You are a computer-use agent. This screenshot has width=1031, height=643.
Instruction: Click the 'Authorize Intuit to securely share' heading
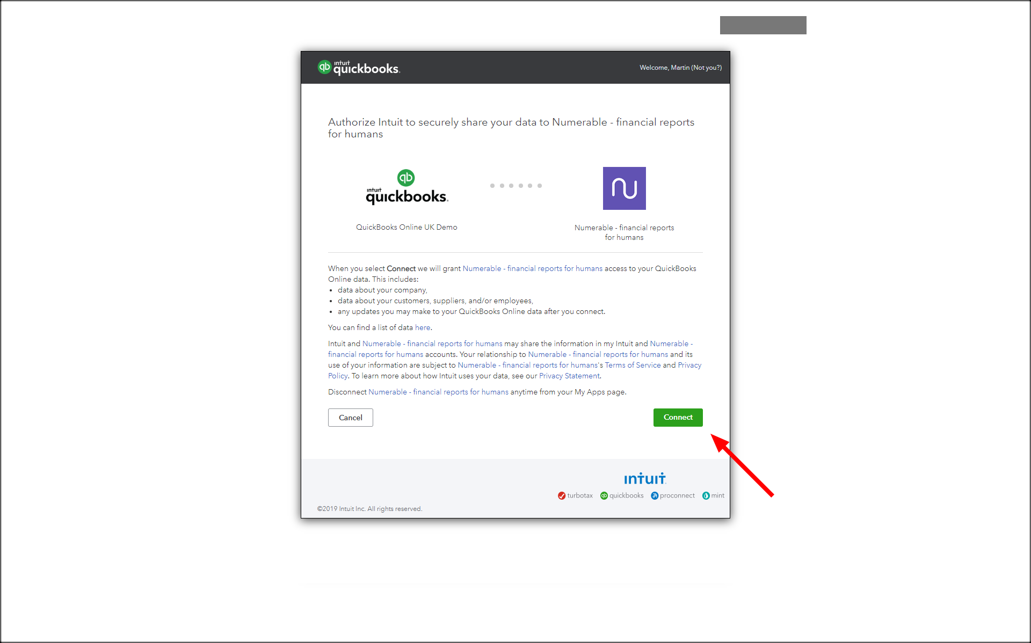pos(511,128)
